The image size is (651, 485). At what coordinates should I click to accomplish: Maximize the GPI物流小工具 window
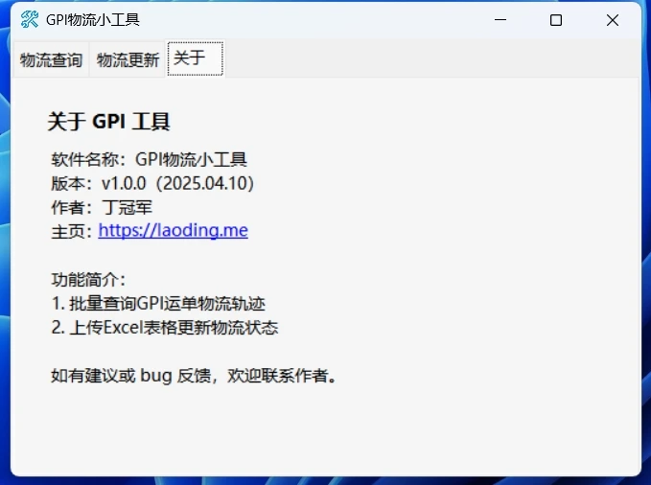point(556,20)
